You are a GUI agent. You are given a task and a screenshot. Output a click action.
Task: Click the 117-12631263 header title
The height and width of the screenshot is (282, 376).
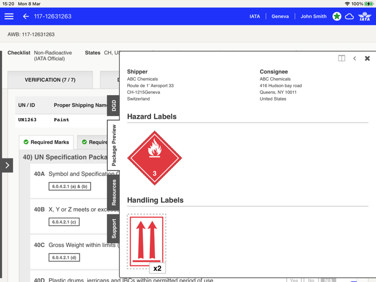(x=53, y=16)
